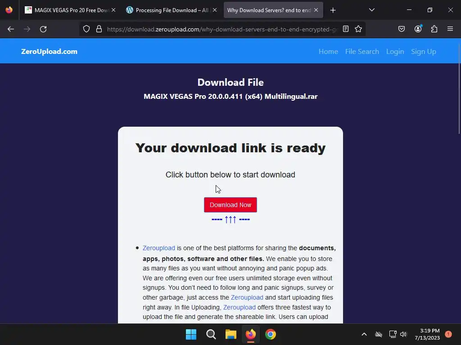Open the notification badge in taskbar corner

448,334
